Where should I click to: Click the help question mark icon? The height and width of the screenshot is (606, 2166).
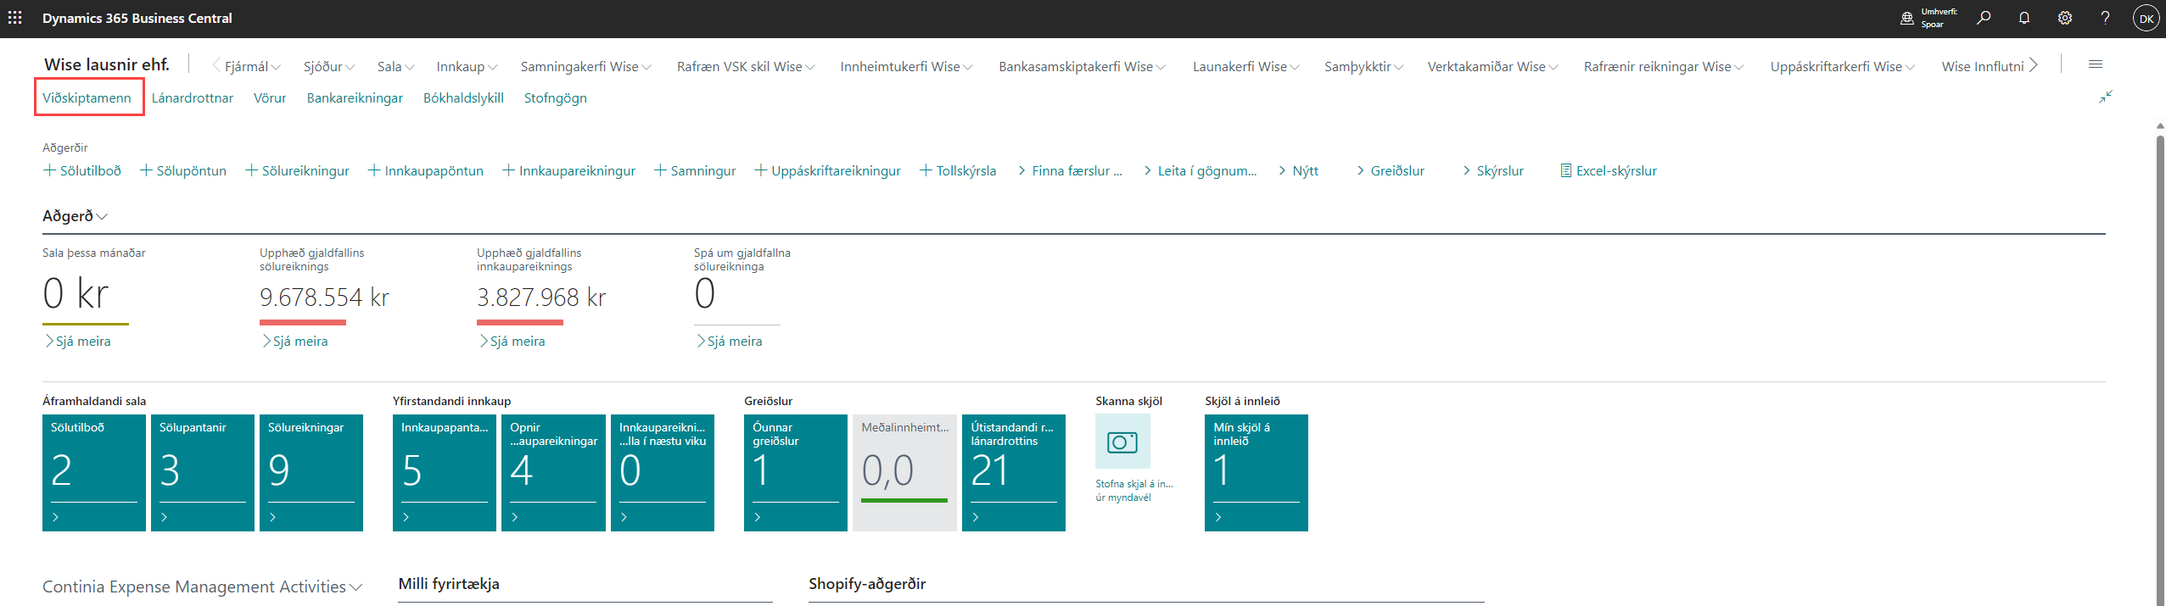(x=2105, y=18)
